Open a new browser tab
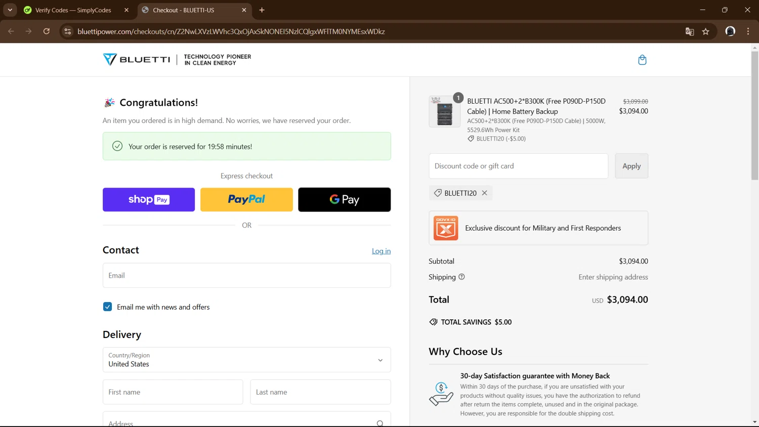Viewport: 759px width, 427px height. [x=262, y=10]
